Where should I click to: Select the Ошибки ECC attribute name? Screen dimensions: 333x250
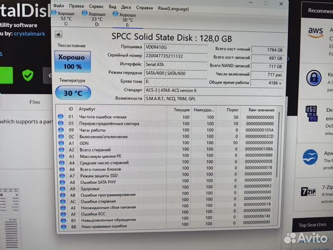(93, 214)
